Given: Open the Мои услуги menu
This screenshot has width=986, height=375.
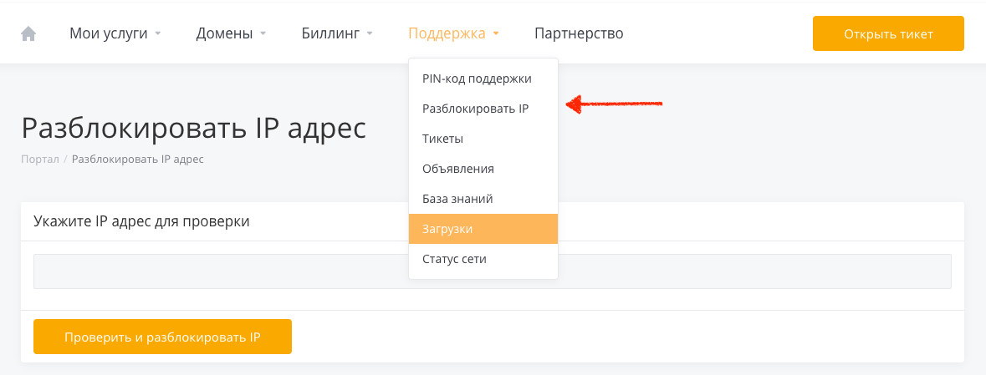Looking at the screenshot, I should click(x=108, y=33).
